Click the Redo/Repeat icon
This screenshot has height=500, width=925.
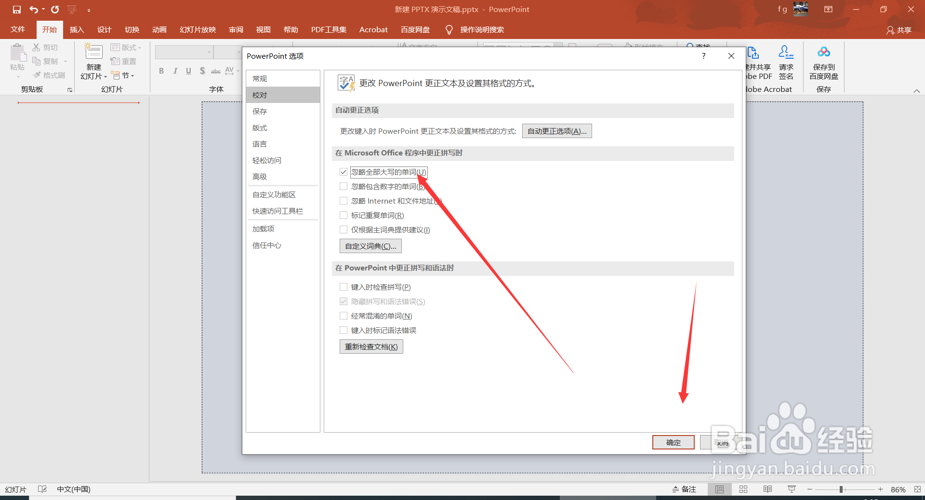pos(55,10)
